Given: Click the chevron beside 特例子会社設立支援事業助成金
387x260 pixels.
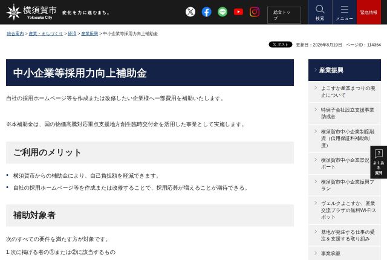Looking at the screenshot, I should [x=316, y=109].
